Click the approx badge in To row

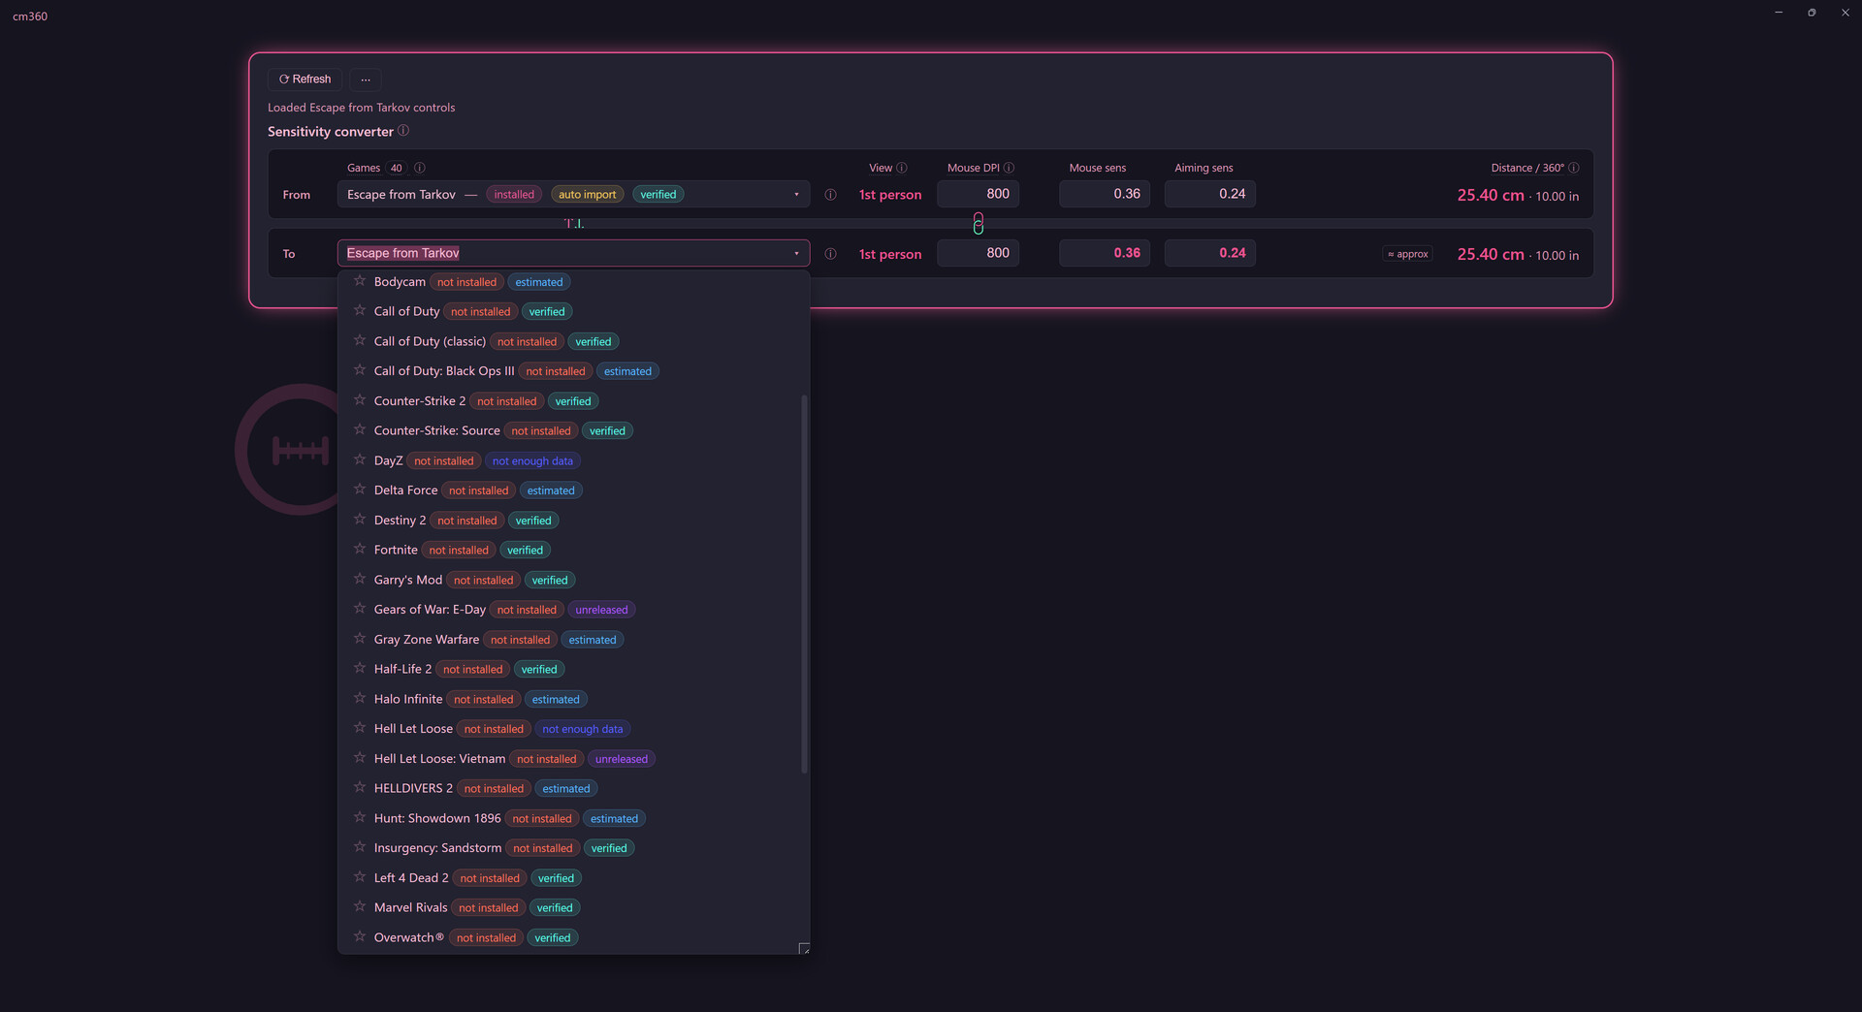coord(1408,254)
